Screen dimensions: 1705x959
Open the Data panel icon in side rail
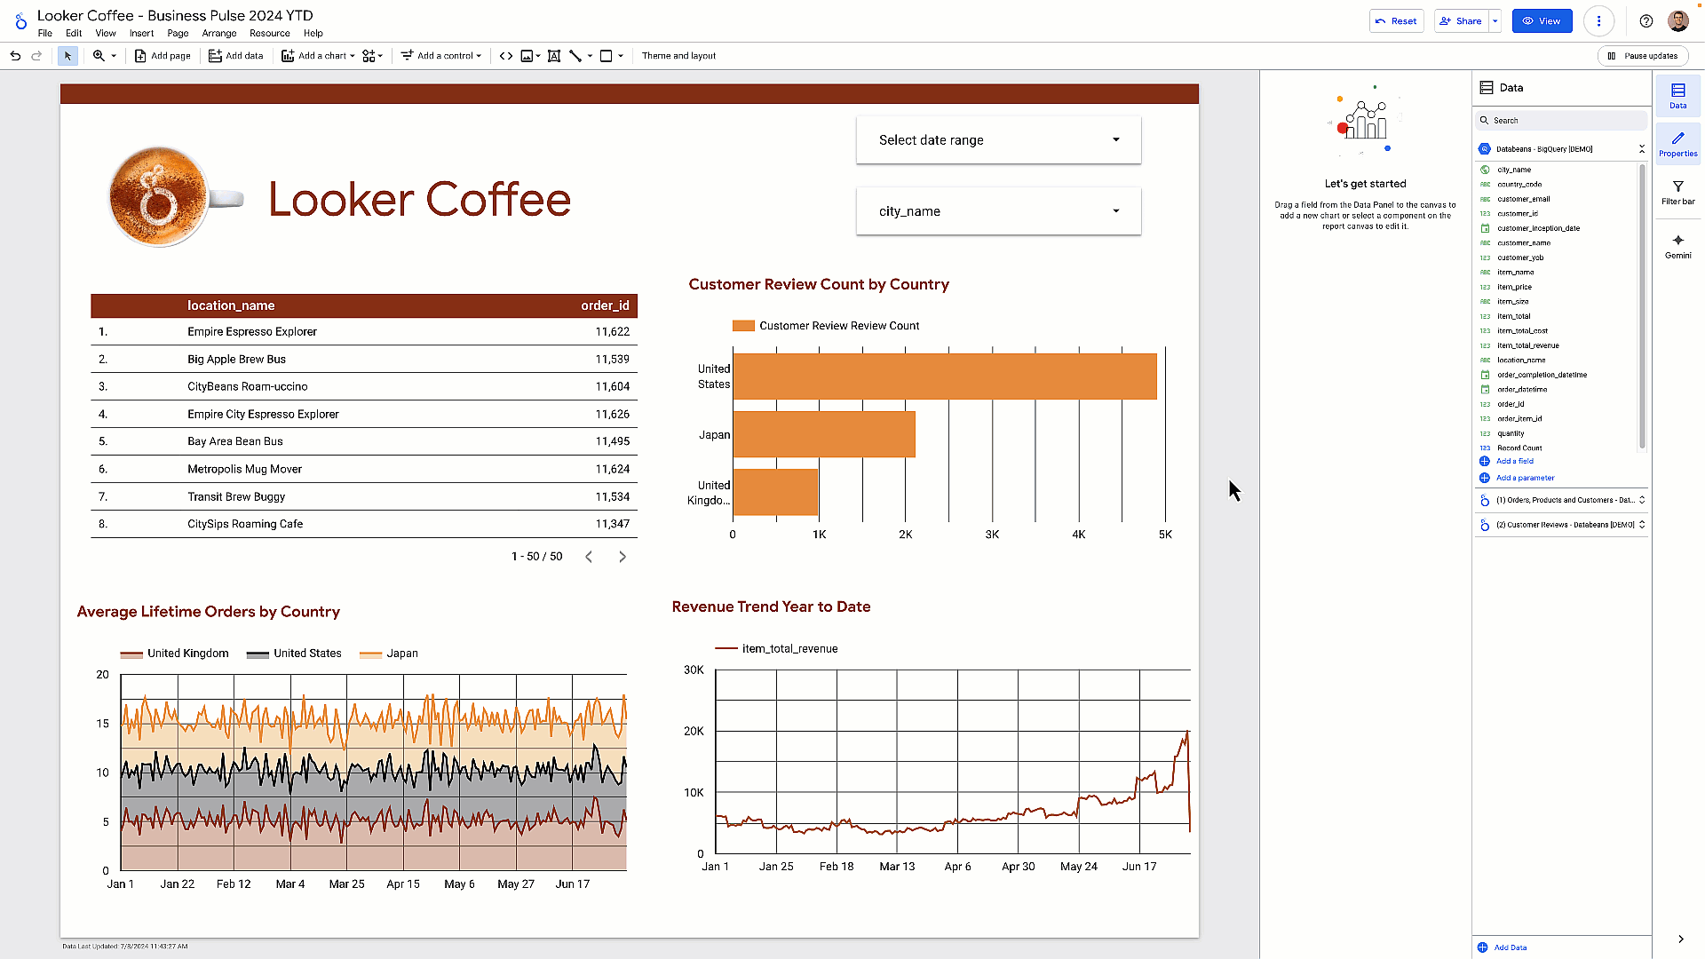coord(1678,96)
